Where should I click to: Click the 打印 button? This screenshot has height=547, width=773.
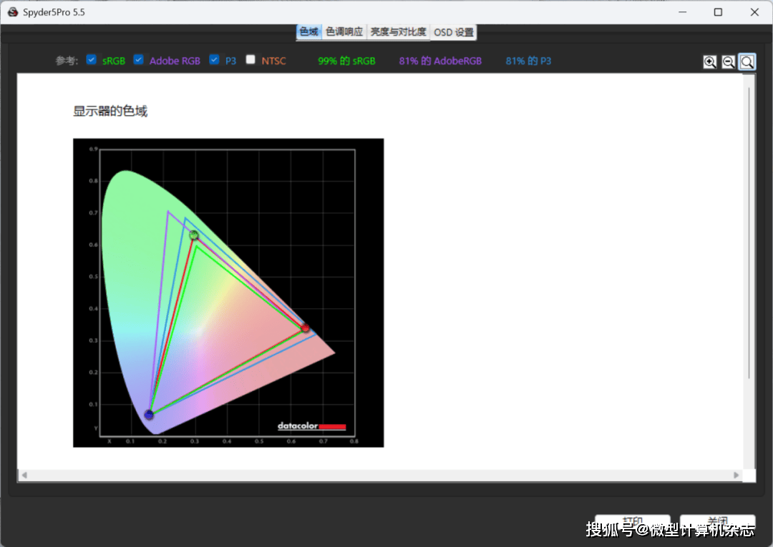click(x=633, y=521)
